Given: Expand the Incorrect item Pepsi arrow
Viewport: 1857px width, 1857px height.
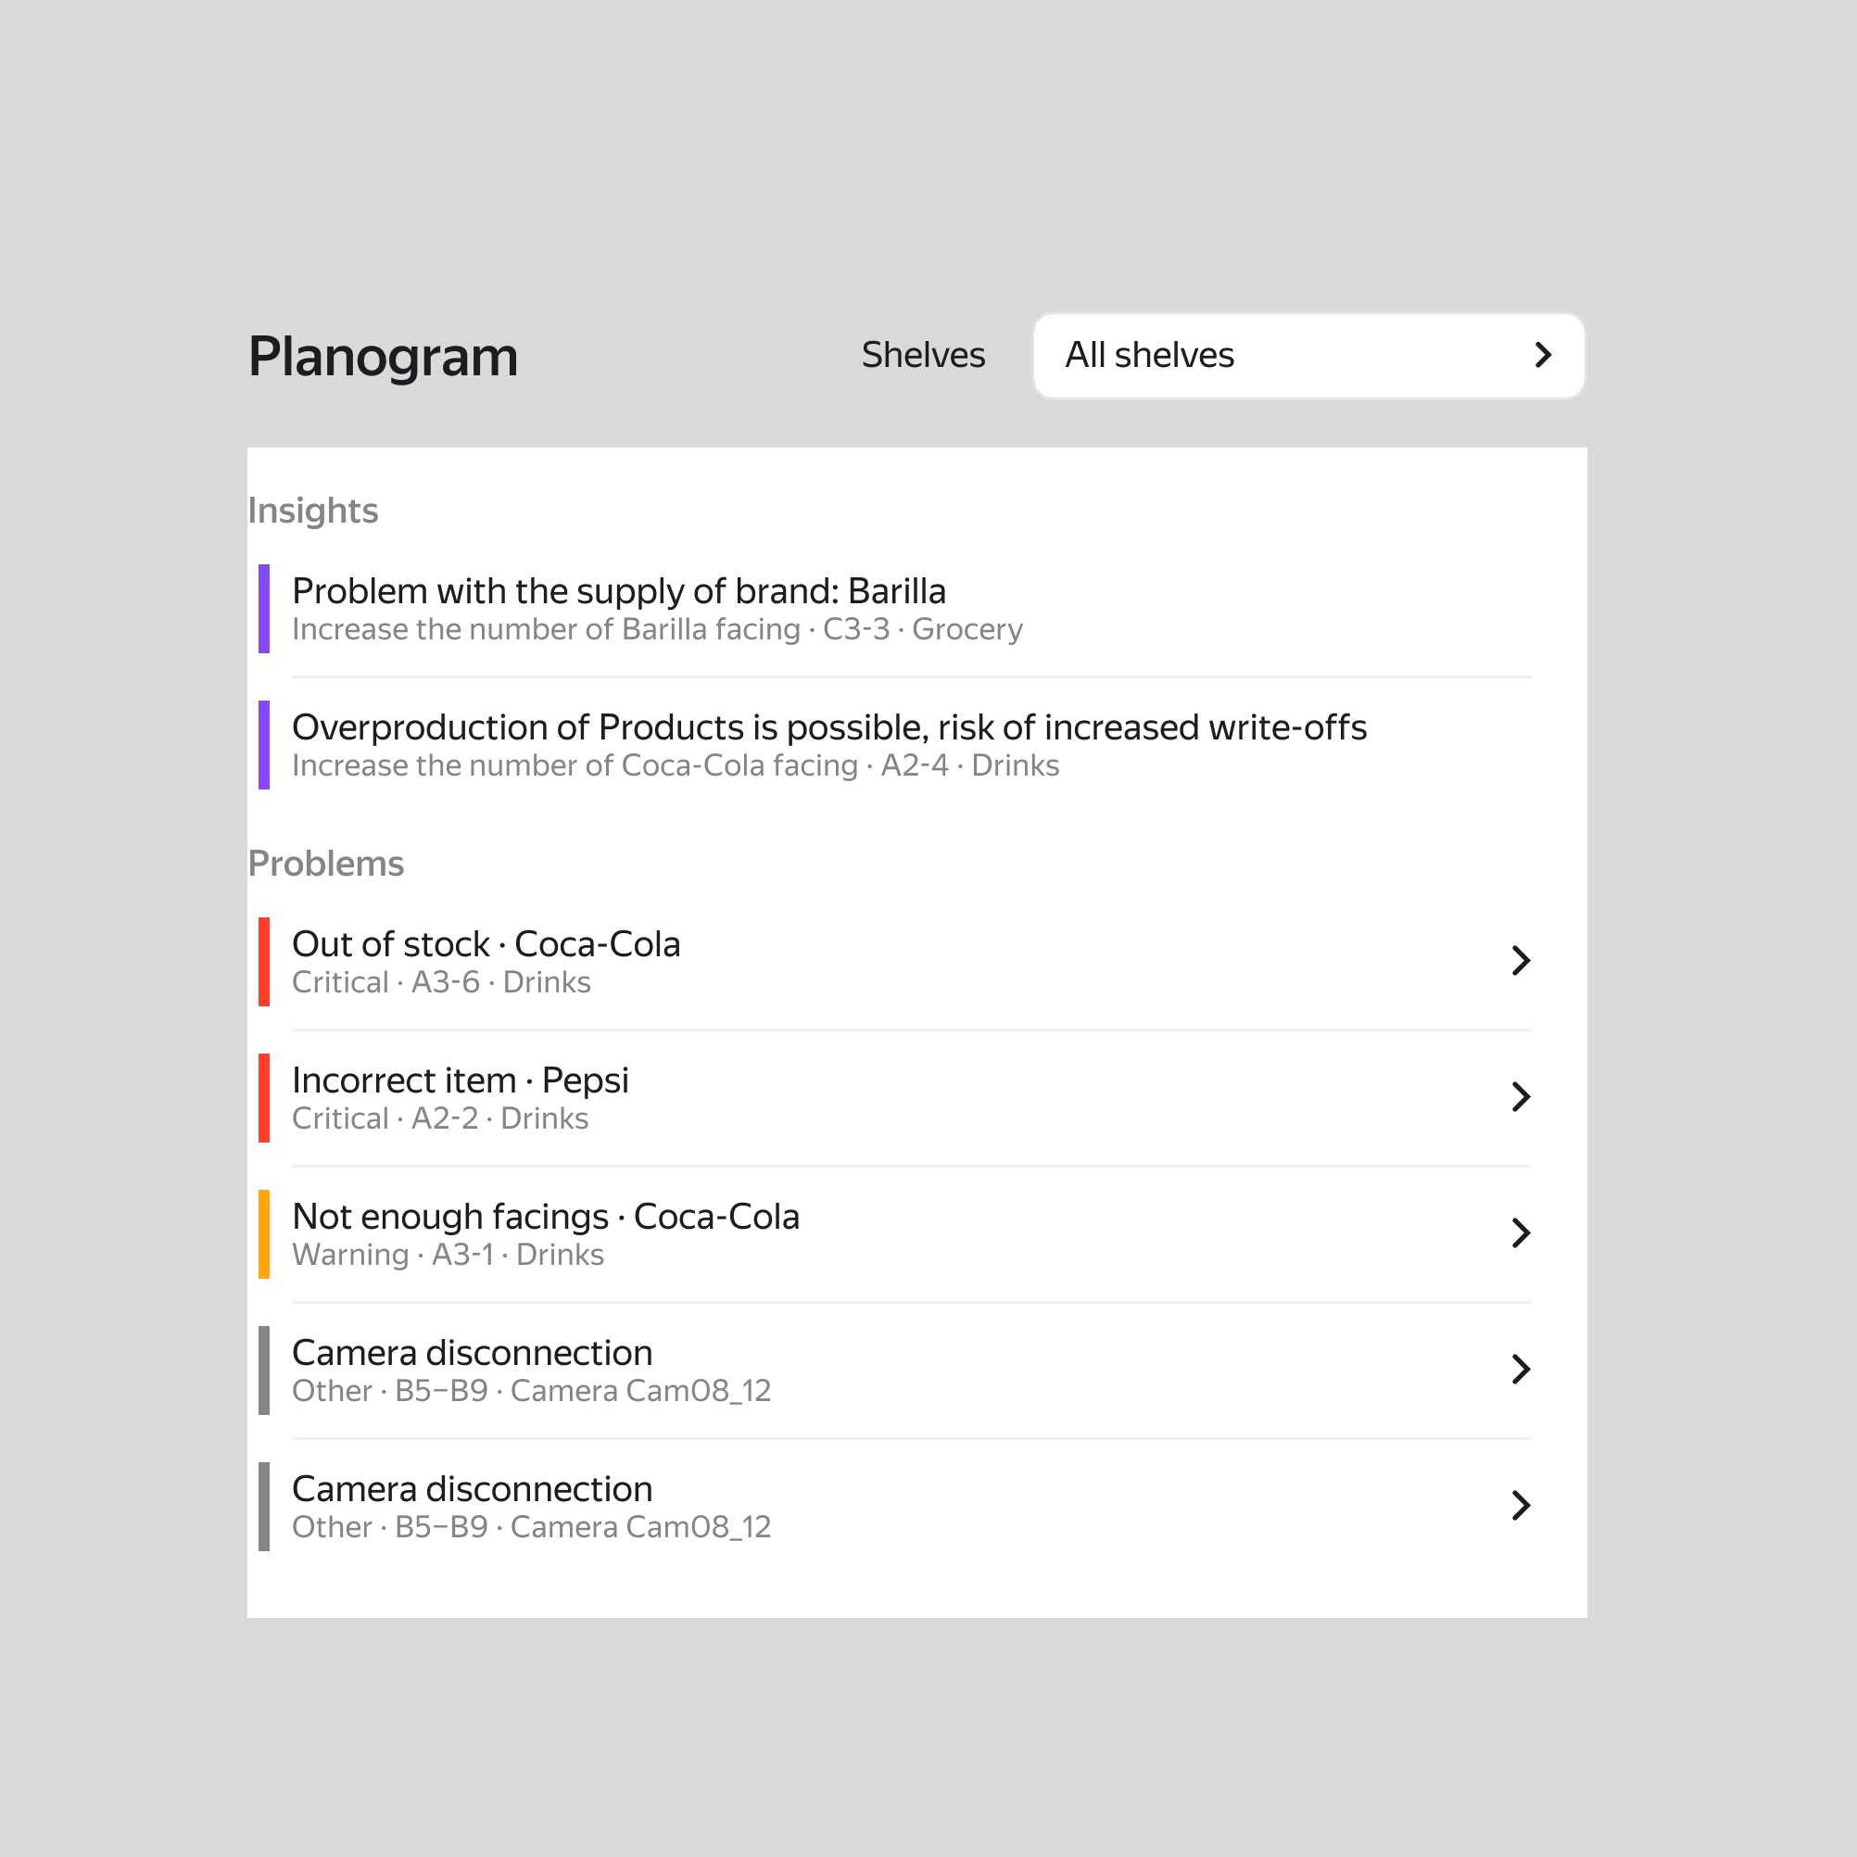Looking at the screenshot, I should pos(1521,1097).
